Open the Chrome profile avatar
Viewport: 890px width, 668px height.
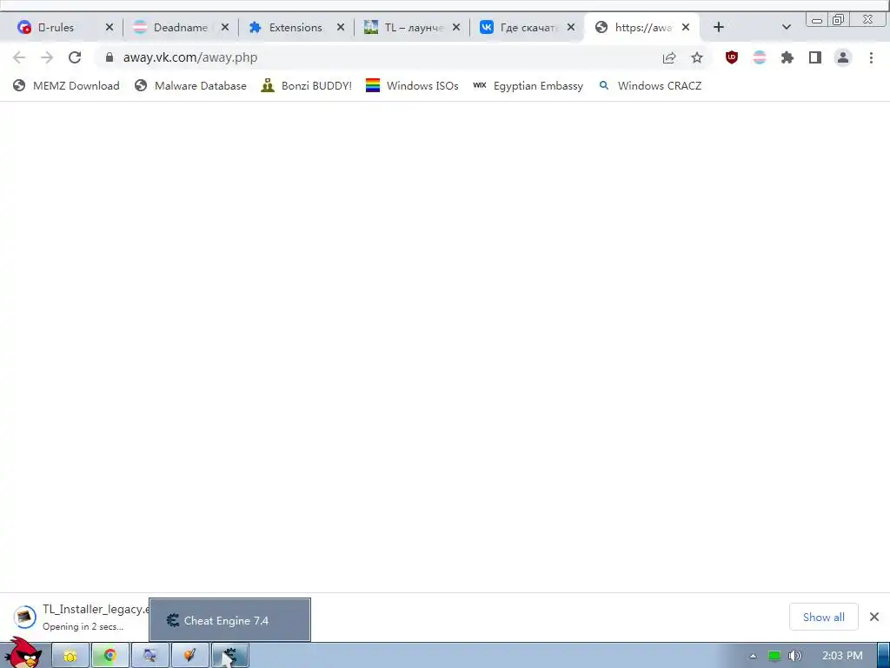click(843, 57)
